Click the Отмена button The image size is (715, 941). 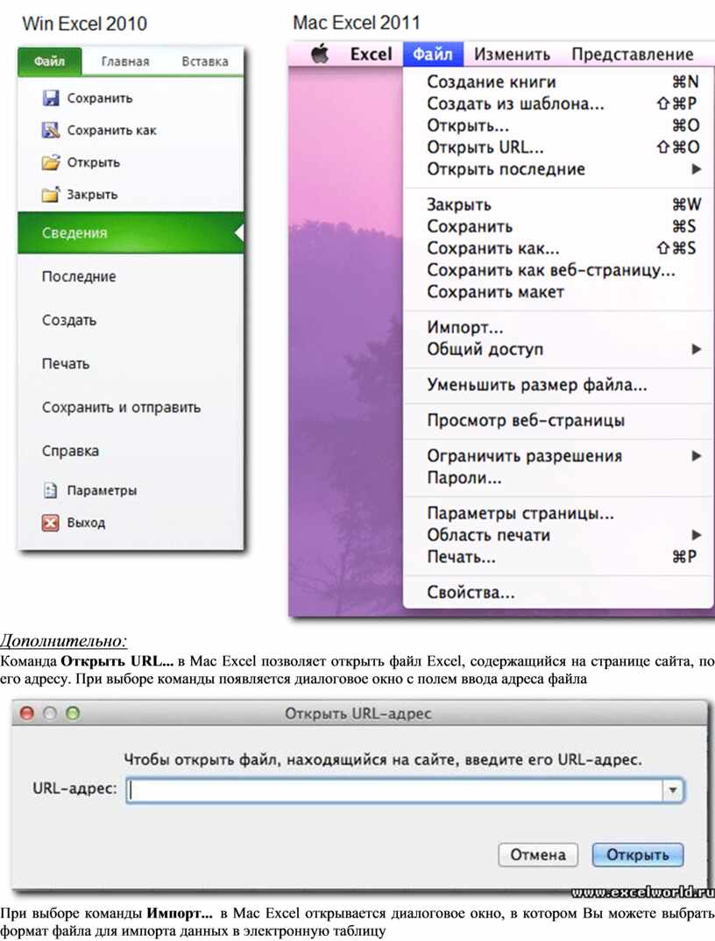538,854
